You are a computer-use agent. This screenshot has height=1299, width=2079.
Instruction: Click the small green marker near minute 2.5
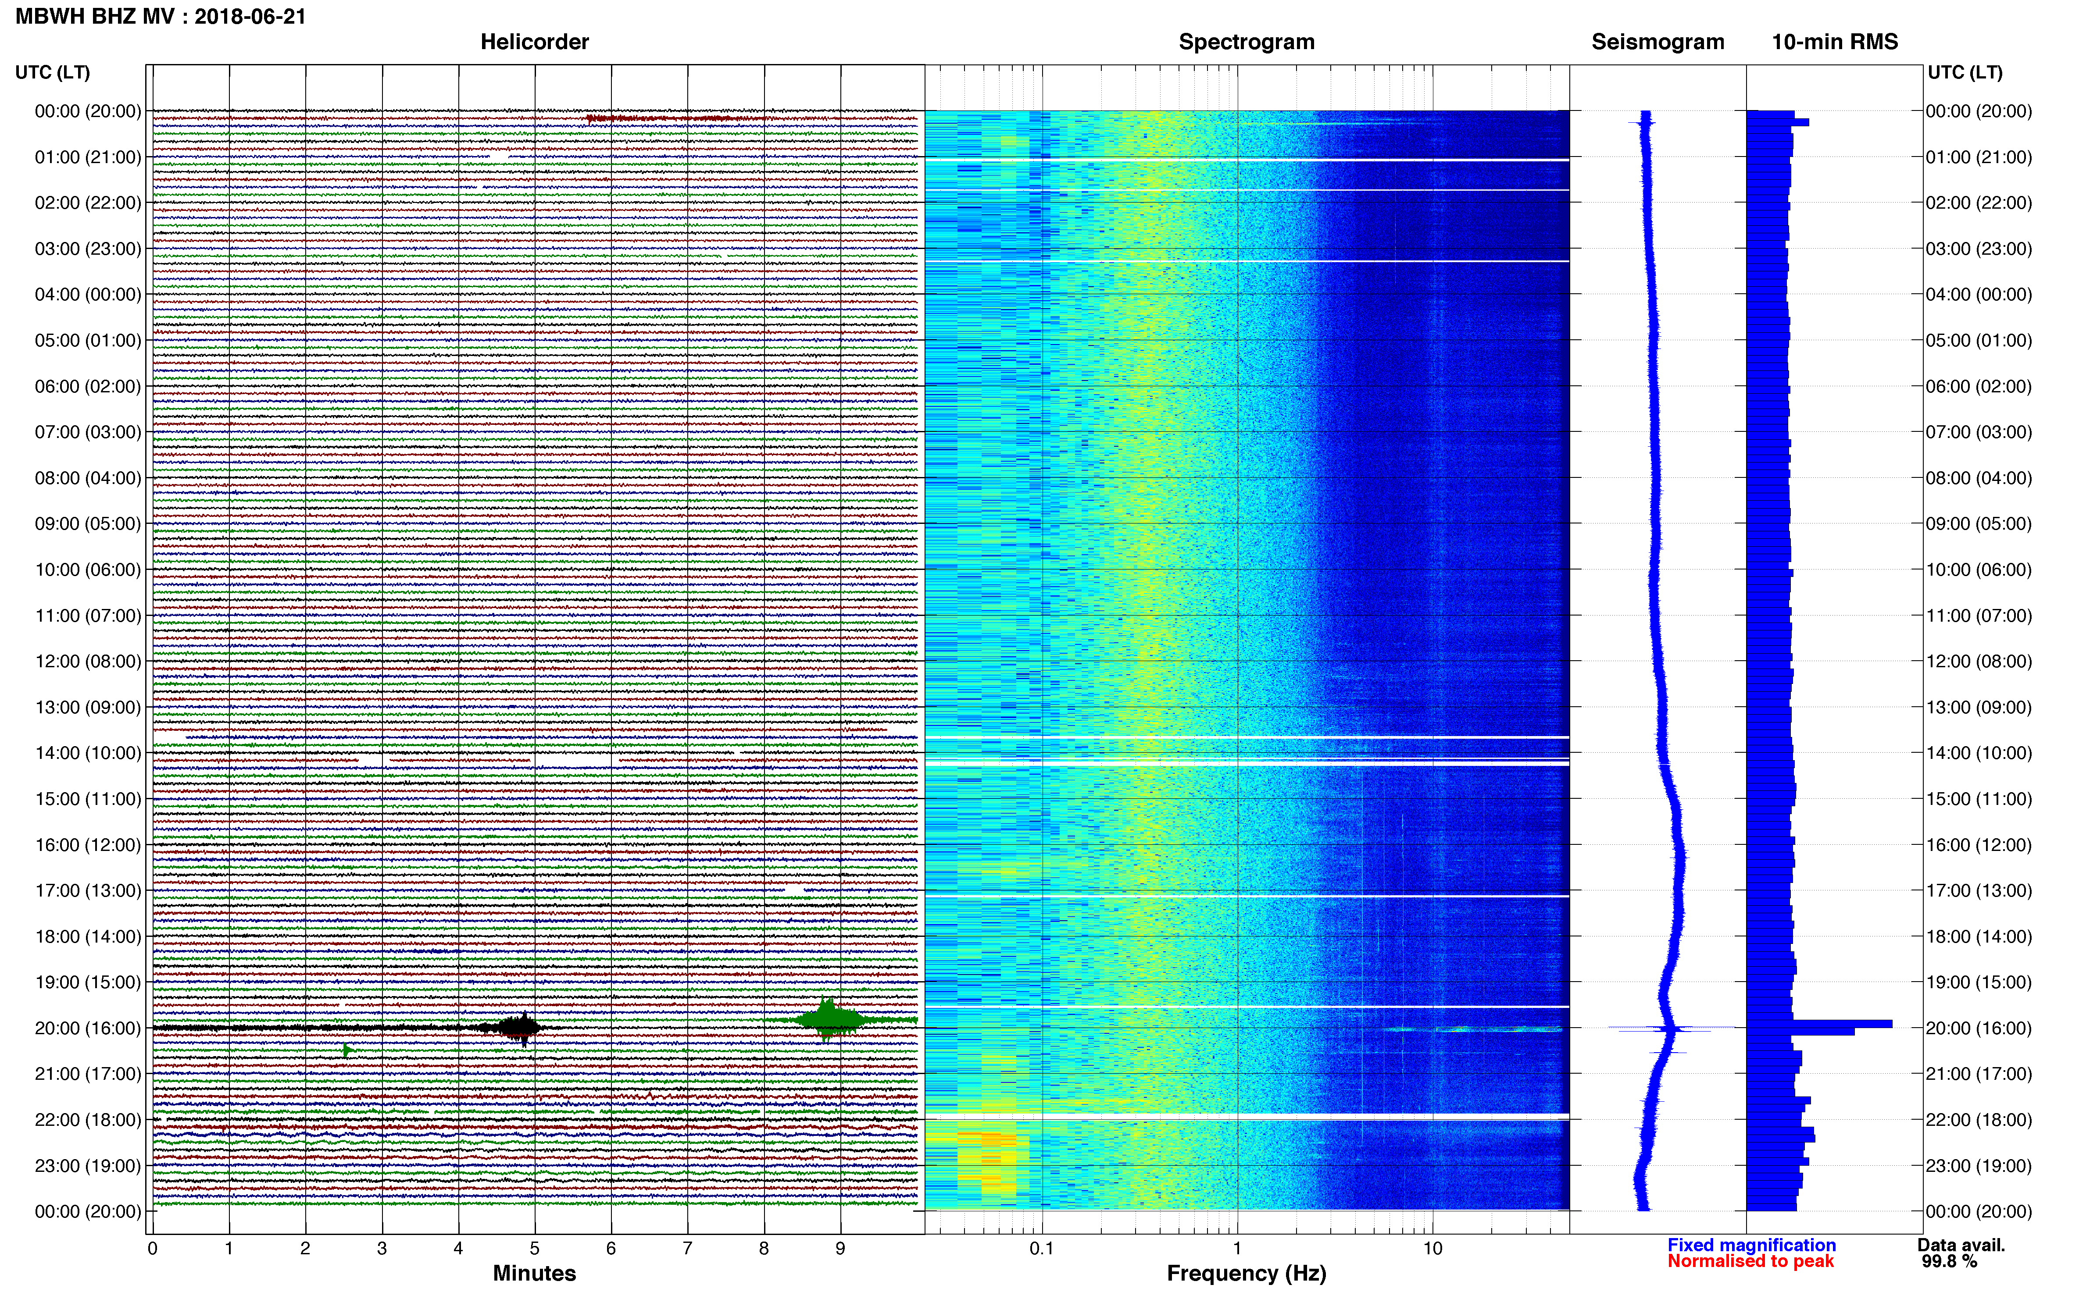(x=347, y=1050)
